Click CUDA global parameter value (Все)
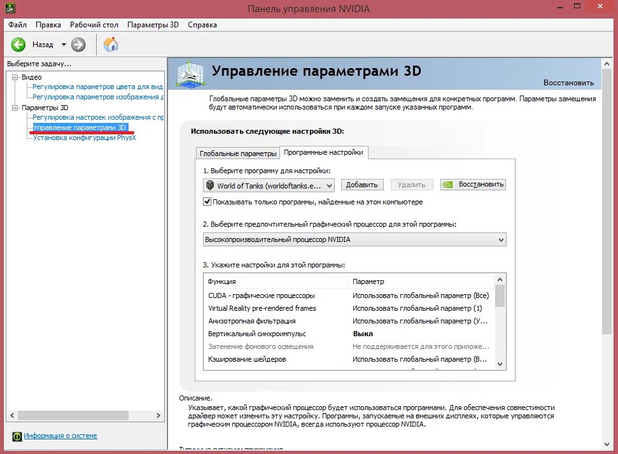 pyautogui.click(x=421, y=295)
